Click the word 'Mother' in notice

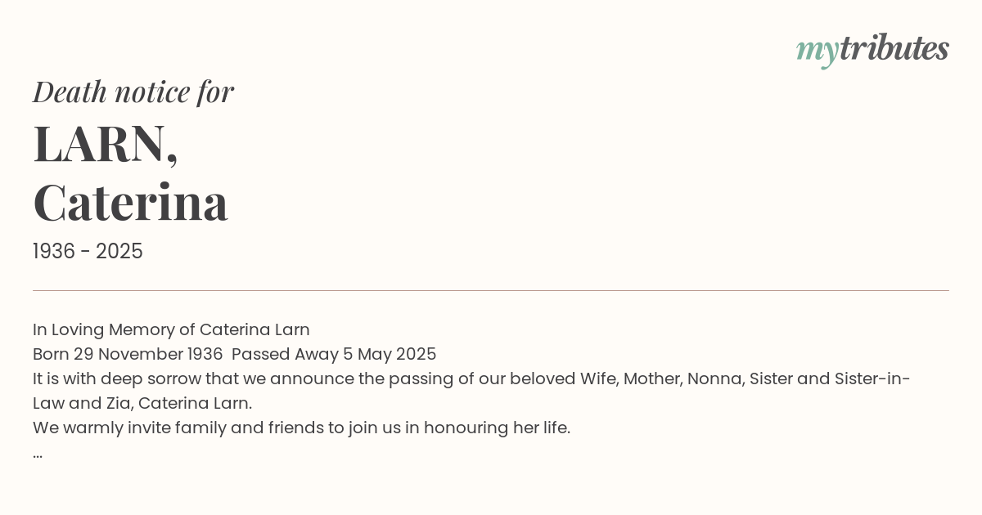point(652,378)
